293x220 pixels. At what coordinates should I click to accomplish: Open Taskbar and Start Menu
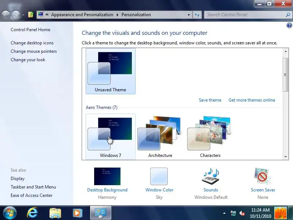[x=33, y=187]
